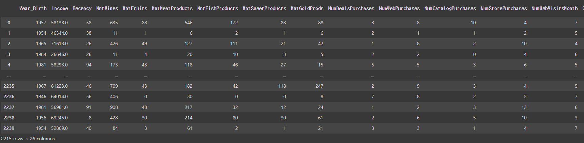
Task: Click Income value 58293.0 in row 4
Action: coord(59,65)
